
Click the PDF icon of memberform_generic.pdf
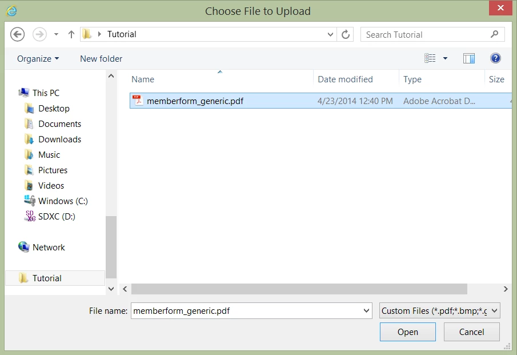pyautogui.click(x=138, y=101)
